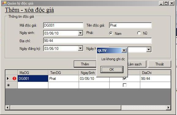Click the DiaChi column header
This screenshot has height=115, width=177.
155,72
